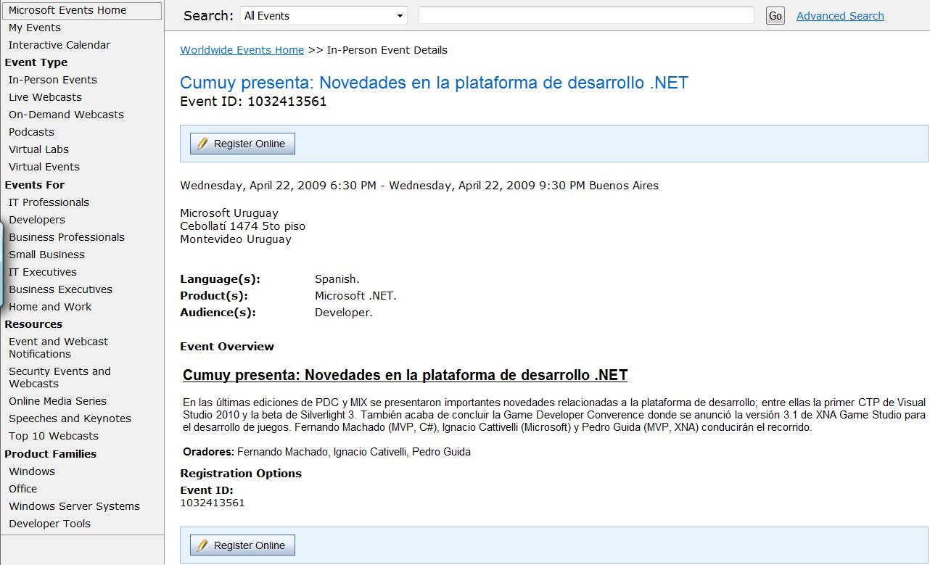The width and height of the screenshot is (930, 565).
Task: Open Live Webcasts
Action: (x=44, y=97)
